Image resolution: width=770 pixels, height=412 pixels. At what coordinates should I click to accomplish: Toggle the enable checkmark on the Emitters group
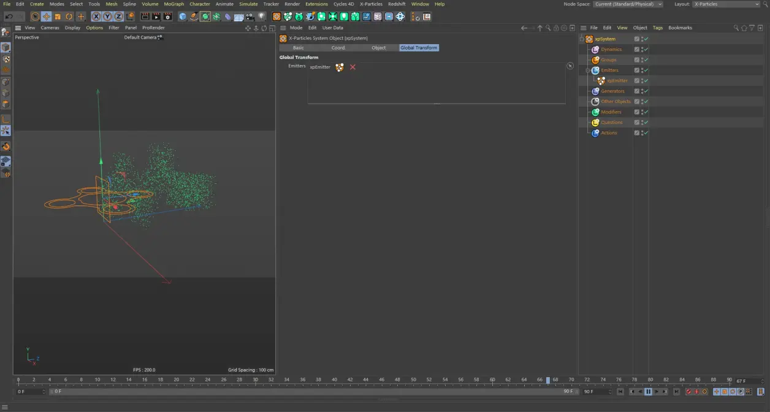pos(646,70)
